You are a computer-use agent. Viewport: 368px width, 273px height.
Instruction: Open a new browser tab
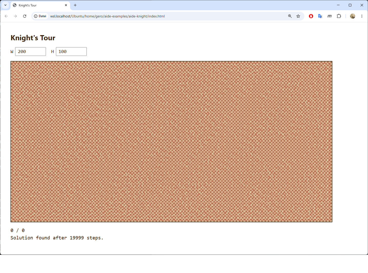(x=75, y=5)
